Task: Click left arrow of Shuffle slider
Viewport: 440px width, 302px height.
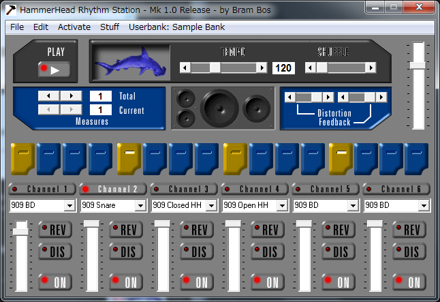Action: (311, 67)
